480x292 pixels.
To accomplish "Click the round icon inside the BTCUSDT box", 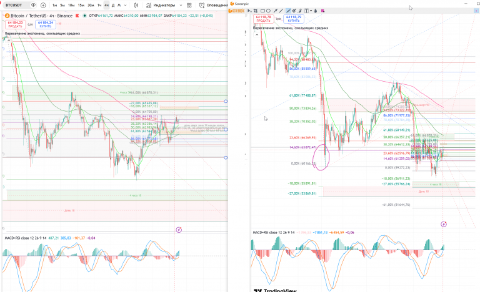I will [x=33, y=5].
